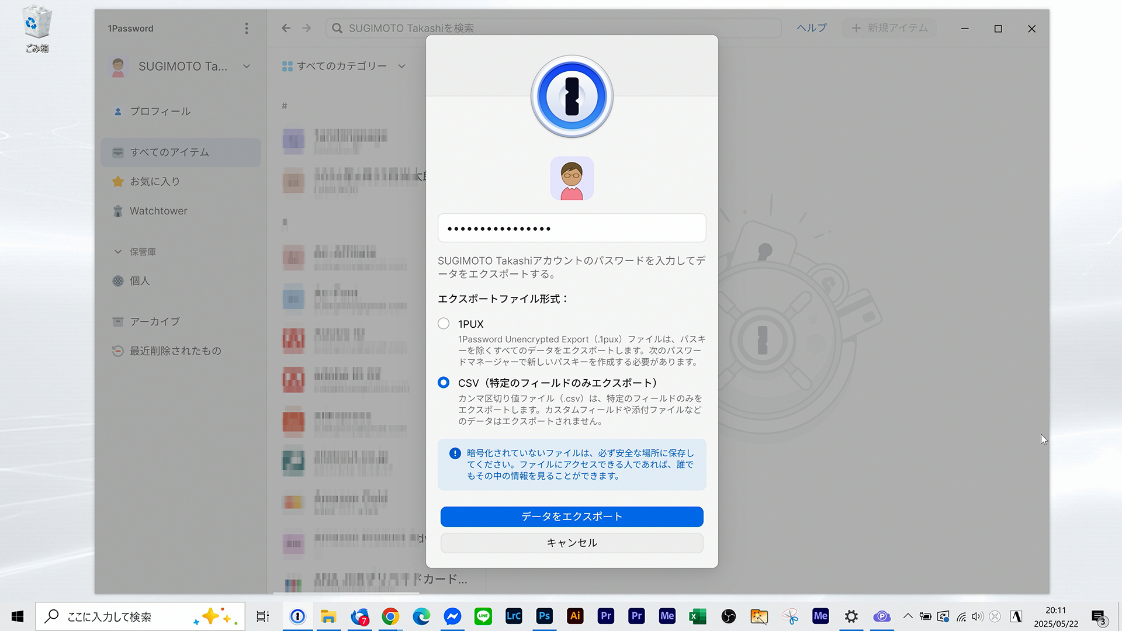Click the プロフィール person icon

(x=117, y=111)
